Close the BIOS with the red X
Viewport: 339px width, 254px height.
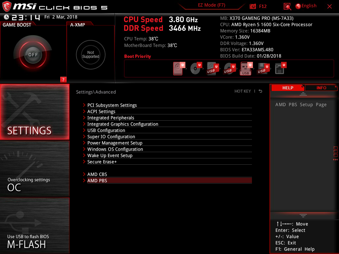tap(329, 7)
